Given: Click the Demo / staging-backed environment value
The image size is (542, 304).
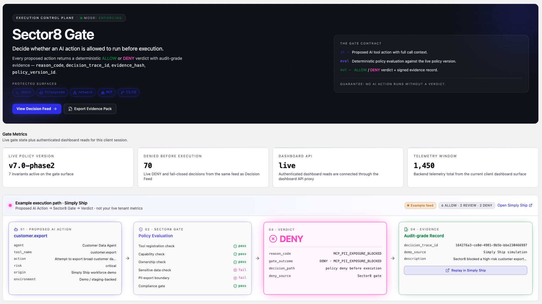Looking at the screenshot, I should point(98,280).
